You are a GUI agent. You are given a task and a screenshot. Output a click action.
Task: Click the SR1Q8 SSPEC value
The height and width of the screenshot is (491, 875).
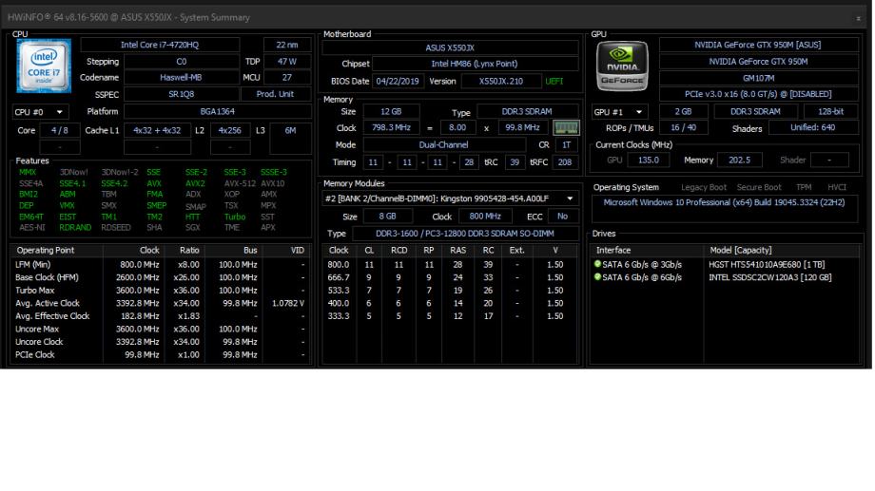pyautogui.click(x=181, y=94)
